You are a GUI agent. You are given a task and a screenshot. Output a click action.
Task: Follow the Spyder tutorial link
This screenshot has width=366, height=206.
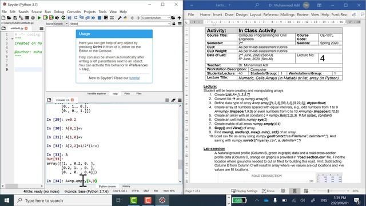pos(134,78)
